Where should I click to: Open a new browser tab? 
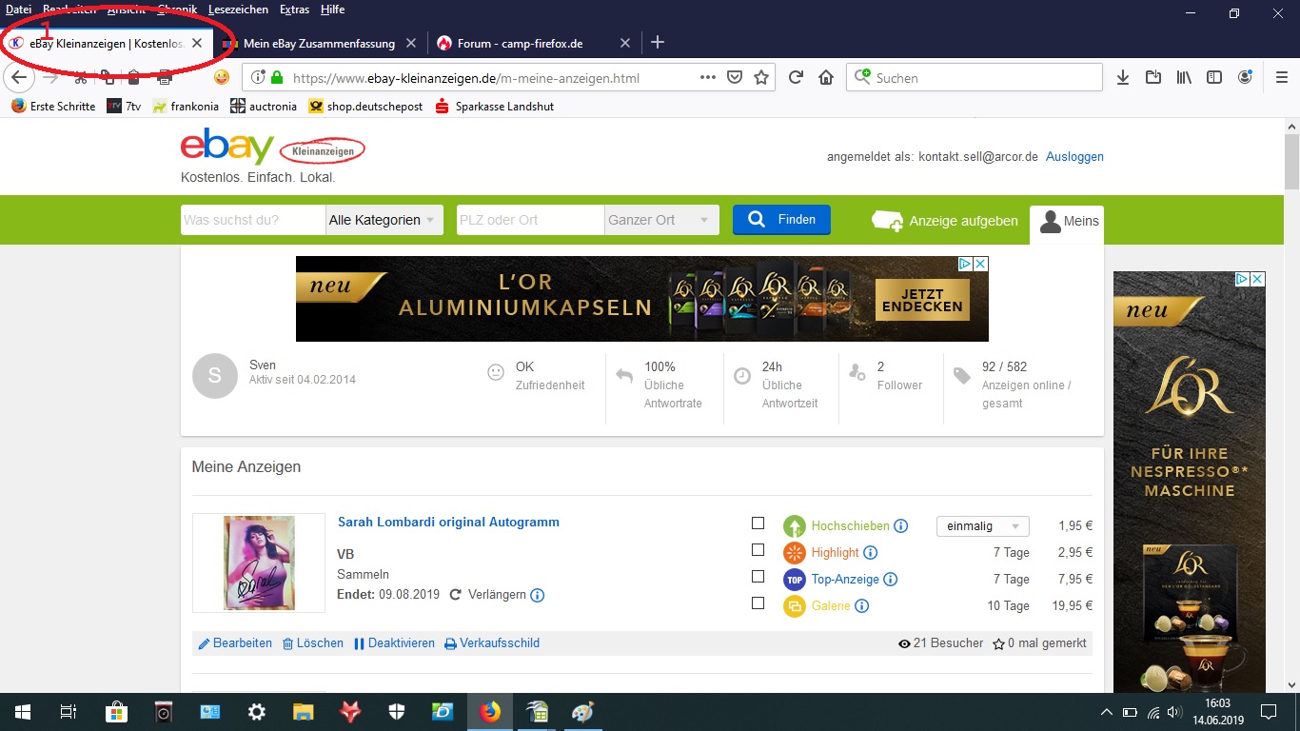[x=657, y=43]
